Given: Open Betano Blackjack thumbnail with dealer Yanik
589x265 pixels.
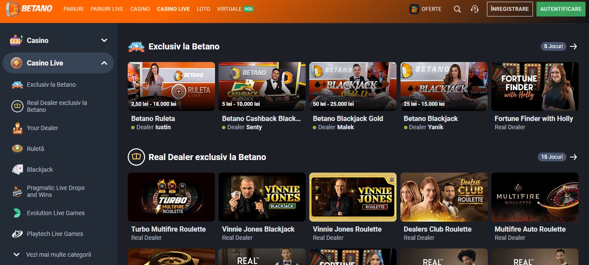Looking at the screenshot, I should click(x=444, y=86).
